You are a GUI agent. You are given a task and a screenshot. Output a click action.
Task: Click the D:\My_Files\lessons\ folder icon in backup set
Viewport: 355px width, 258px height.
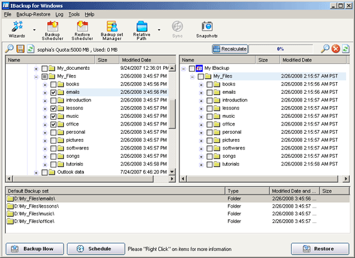point(10,206)
